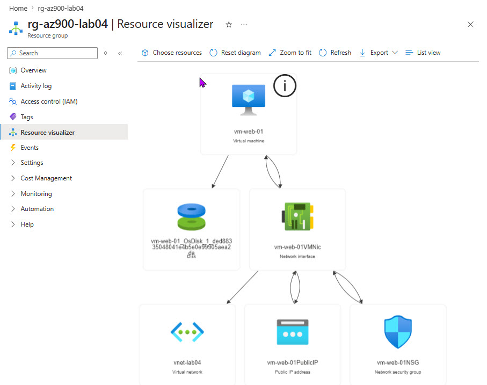Screen dimensions: 487x385
Task: Click the Resource visualizer sidebar icon
Action: click(13, 132)
